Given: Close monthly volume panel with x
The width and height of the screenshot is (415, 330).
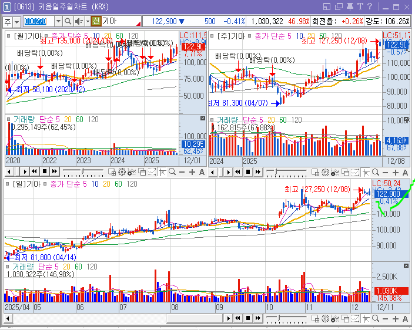Looking at the screenshot, I should [x=203, y=118].
